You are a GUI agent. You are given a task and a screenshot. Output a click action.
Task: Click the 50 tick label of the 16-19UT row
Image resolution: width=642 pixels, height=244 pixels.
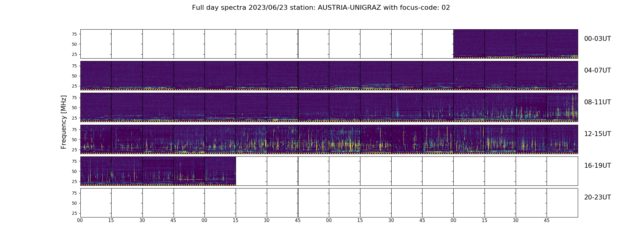[x=74, y=171]
